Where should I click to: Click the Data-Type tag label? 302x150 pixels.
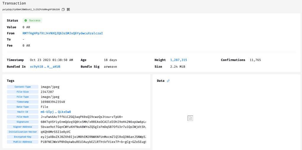[23, 107]
